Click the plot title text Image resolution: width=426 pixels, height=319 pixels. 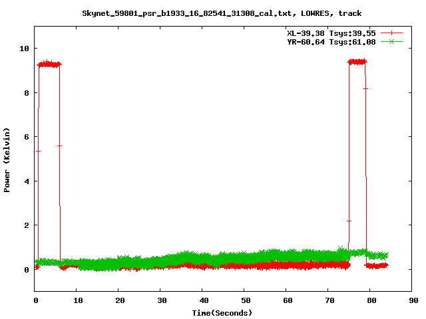pos(222,13)
